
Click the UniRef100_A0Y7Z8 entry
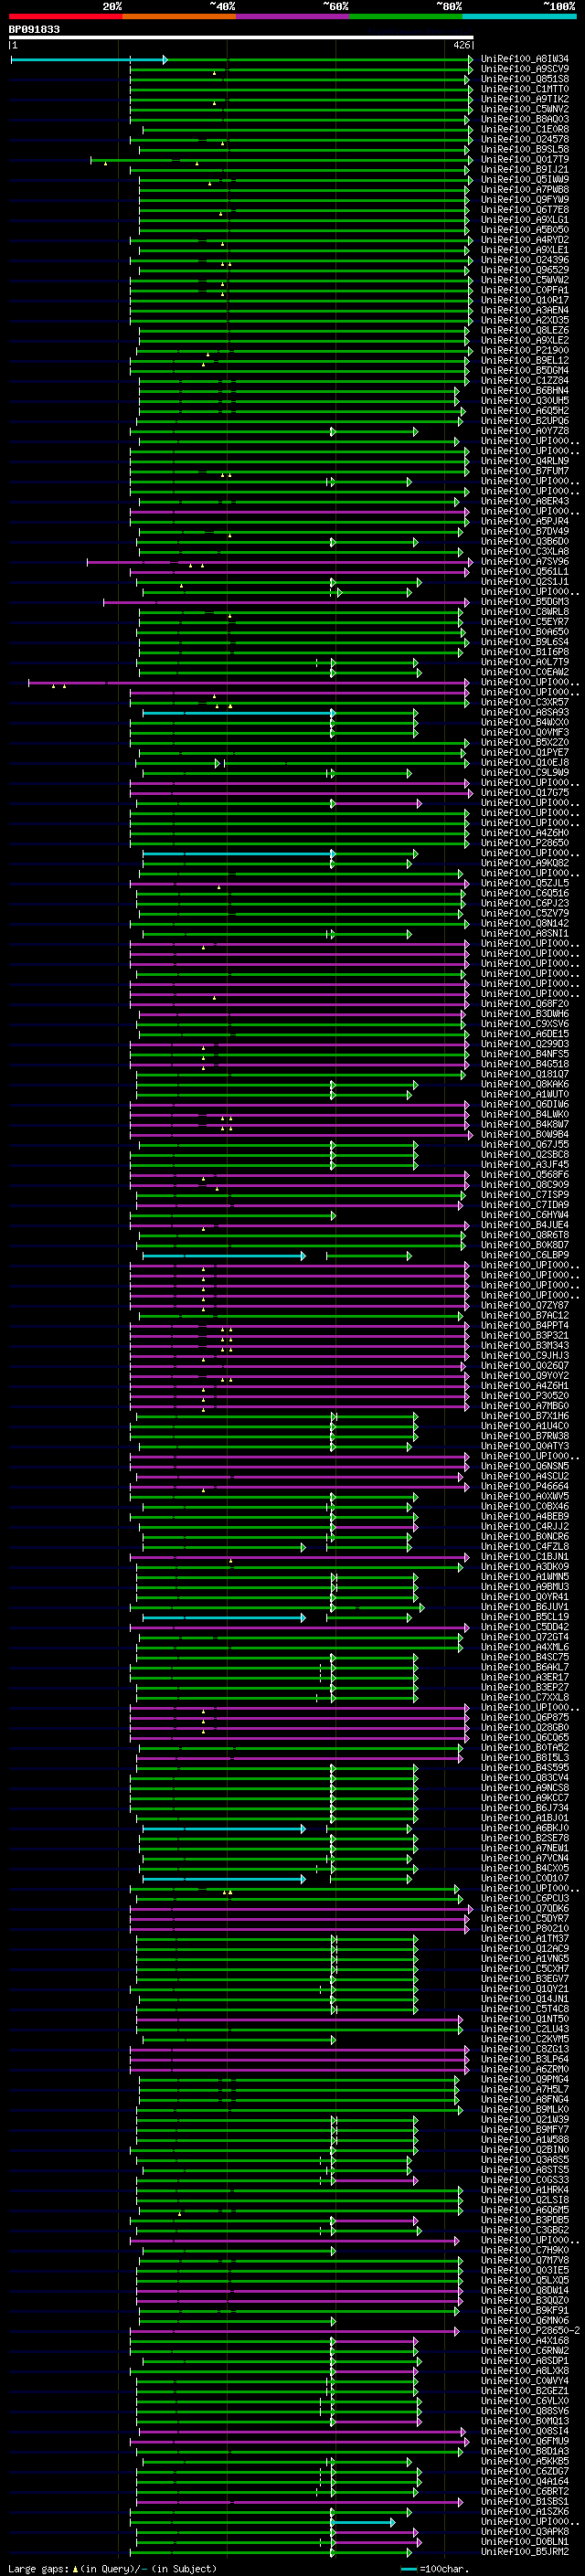525,431
